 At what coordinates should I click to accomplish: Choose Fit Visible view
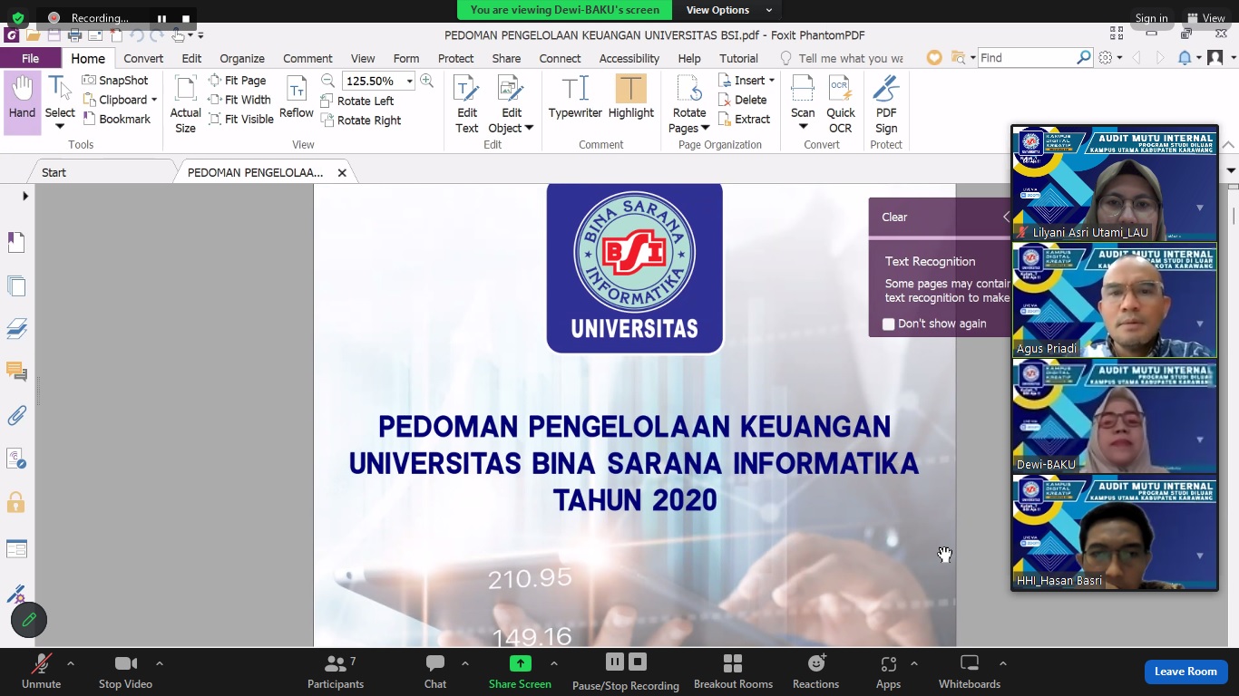tap(241, 119)
